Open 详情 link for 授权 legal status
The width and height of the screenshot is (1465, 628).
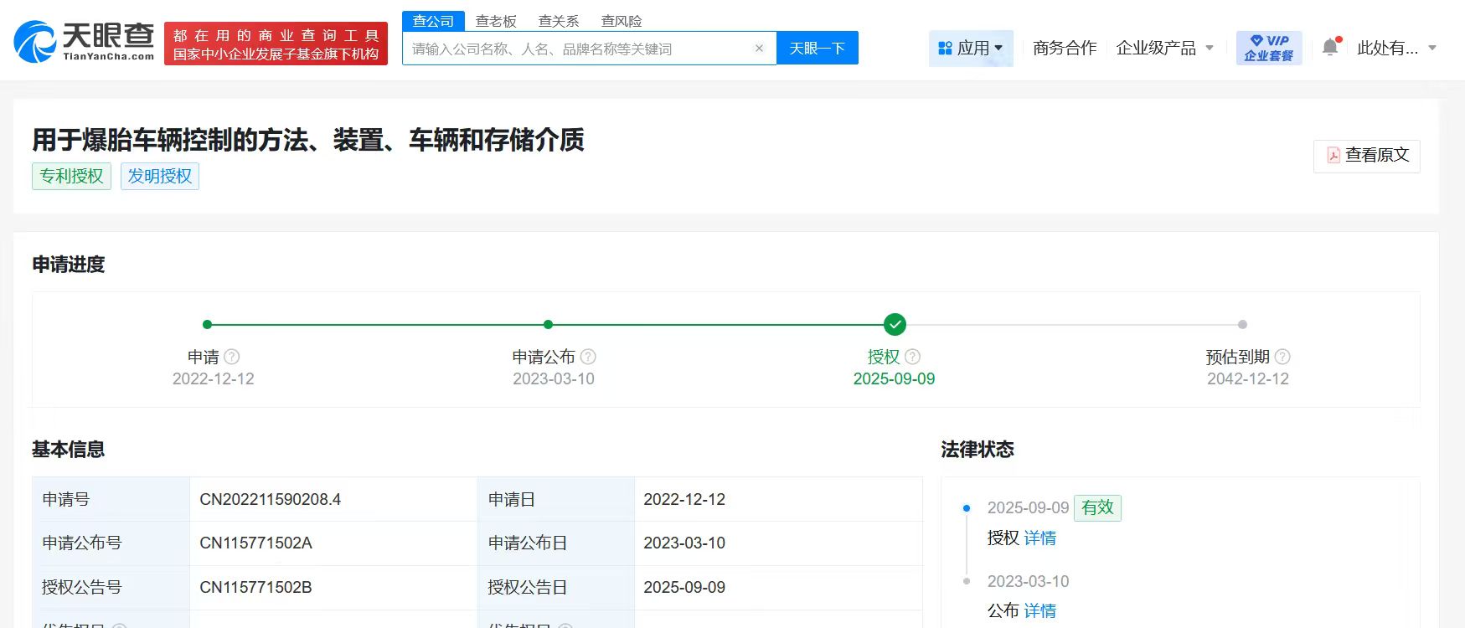pos(1040,538)
